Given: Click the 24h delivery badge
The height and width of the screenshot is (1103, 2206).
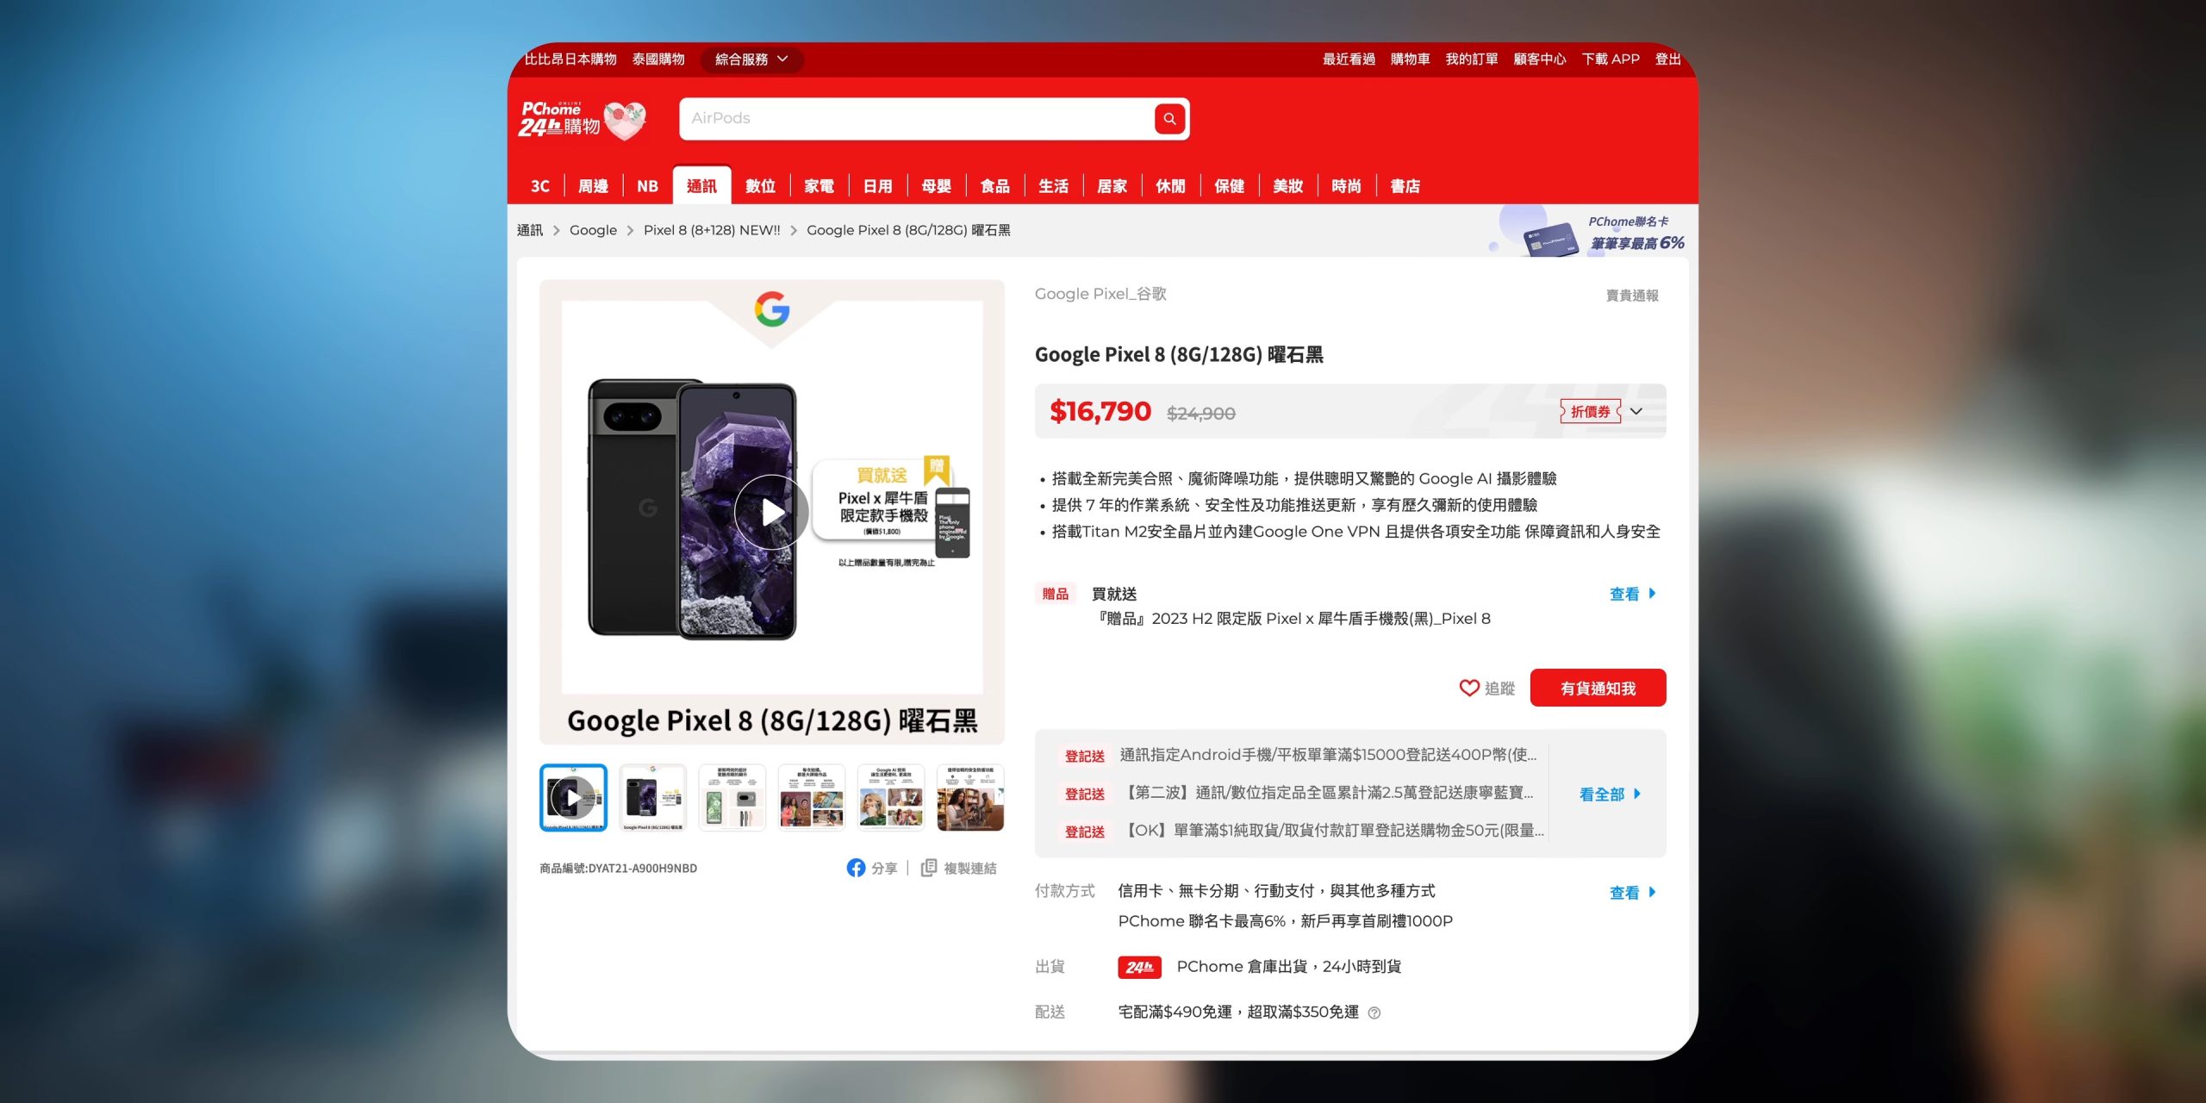Looking at the screenshot, I should tap(1139, 967).
